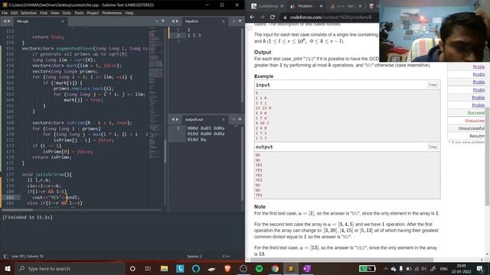This screenshot has width=490, height=275.
Task: Open Task View on the taskbar
Action: [148, 268]
